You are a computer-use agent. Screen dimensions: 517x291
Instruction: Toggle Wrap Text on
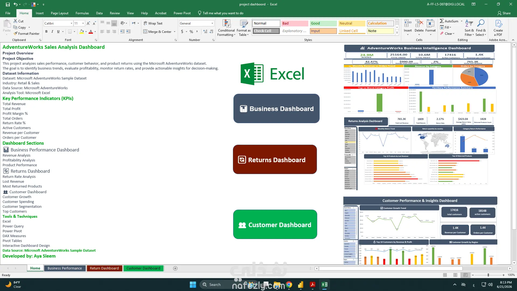[153, 23]
